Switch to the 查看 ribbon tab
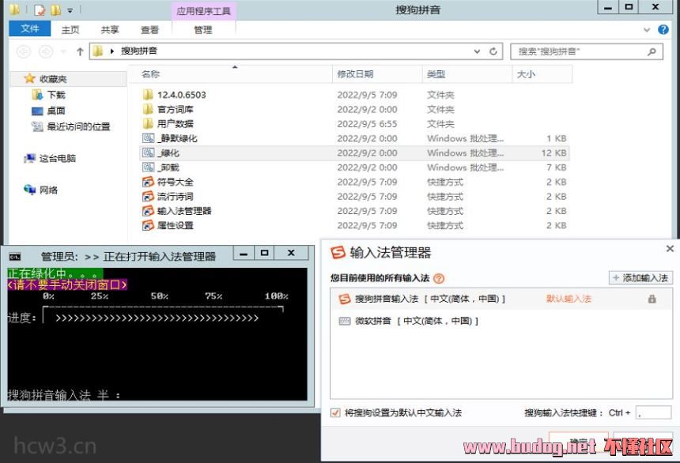 [149, 30]
